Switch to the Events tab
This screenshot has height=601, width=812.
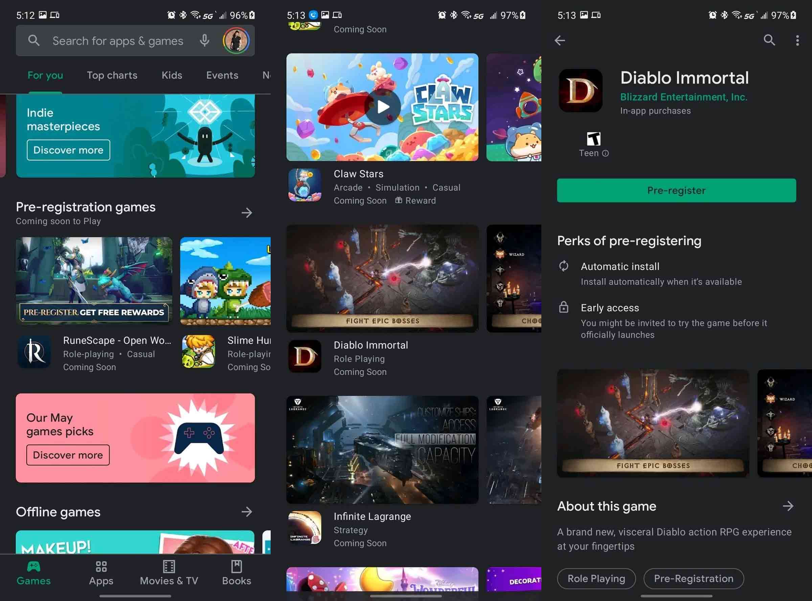[222, 75]
